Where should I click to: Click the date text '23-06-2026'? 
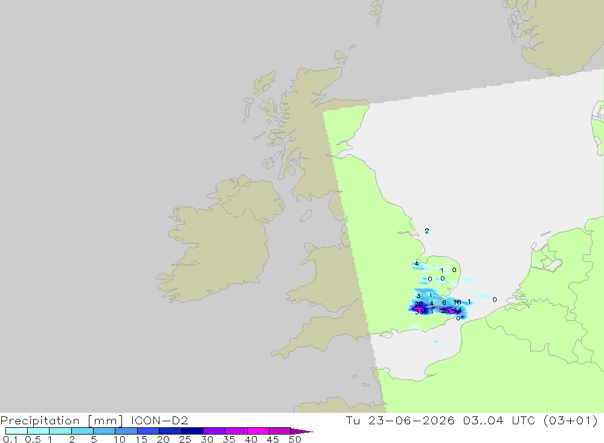click(x=411, y=420)
